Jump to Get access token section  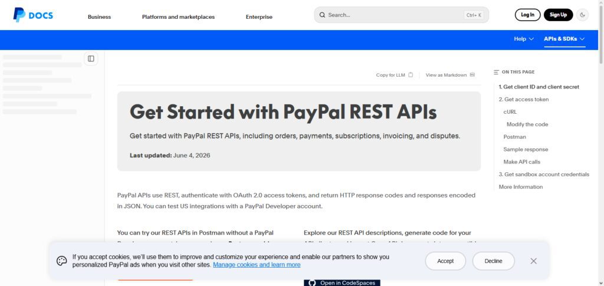coord(524,99)
